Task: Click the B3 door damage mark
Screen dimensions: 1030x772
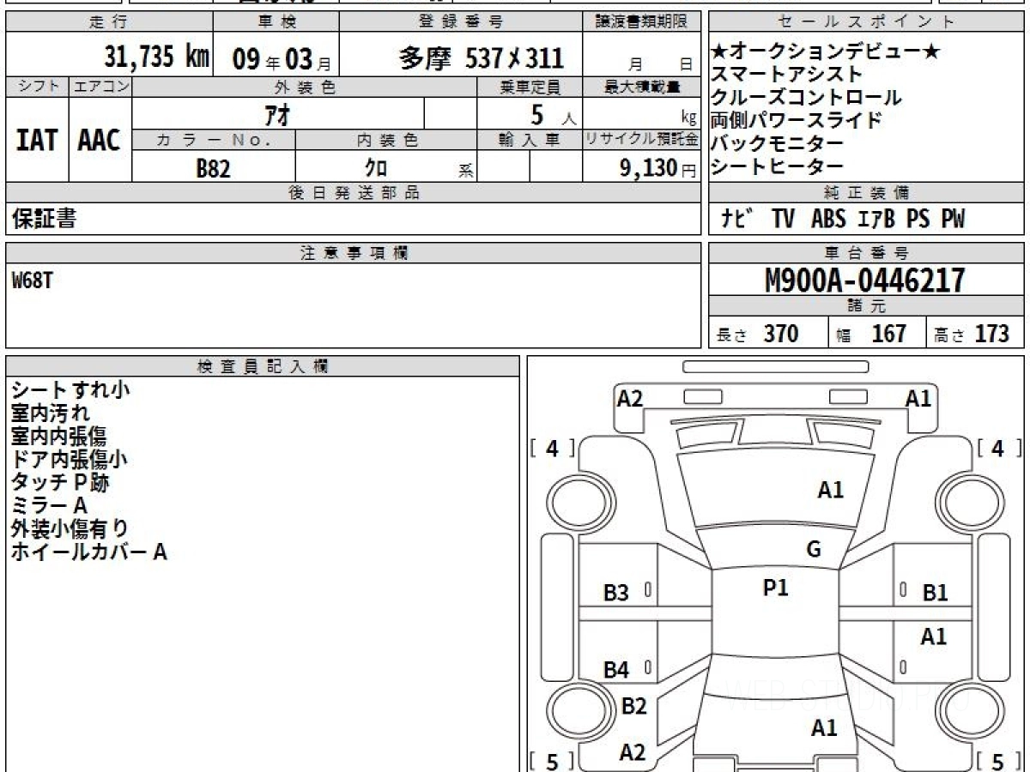Action: (616, 592)
